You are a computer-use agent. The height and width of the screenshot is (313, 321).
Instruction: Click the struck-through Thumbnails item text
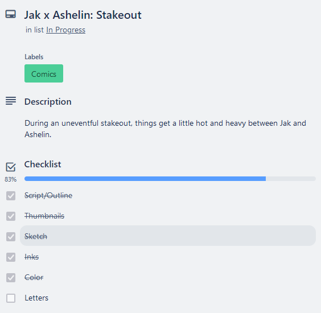44,216
